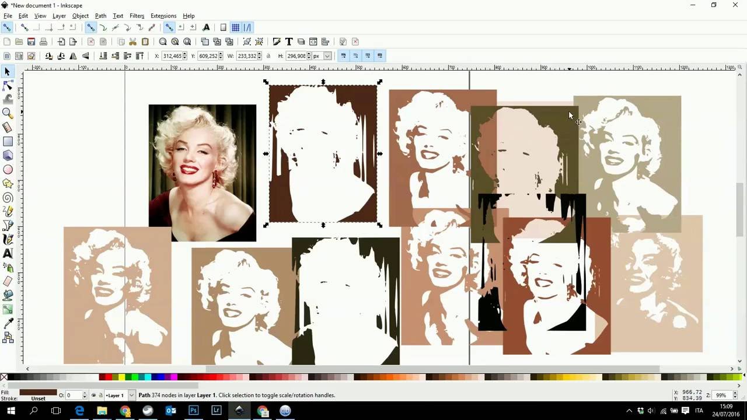Open Photoshop from the taskbar
This screenshot has height=420, width=747.
point(193,411)
